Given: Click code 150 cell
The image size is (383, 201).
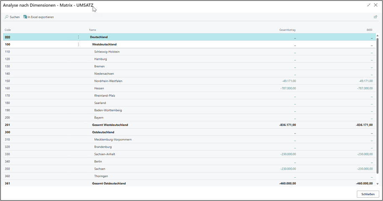Looking at the screenshot, I should pyautogui.click(x=7, y=81).
